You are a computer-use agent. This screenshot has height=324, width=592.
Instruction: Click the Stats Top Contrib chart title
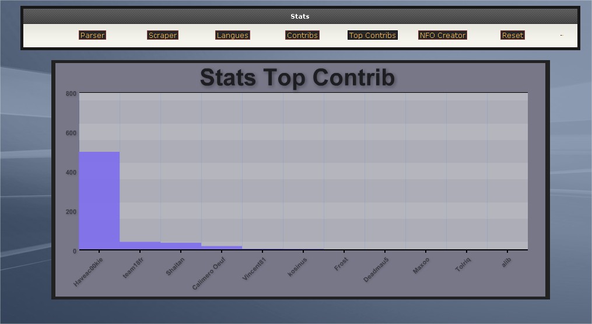[297, 78]
